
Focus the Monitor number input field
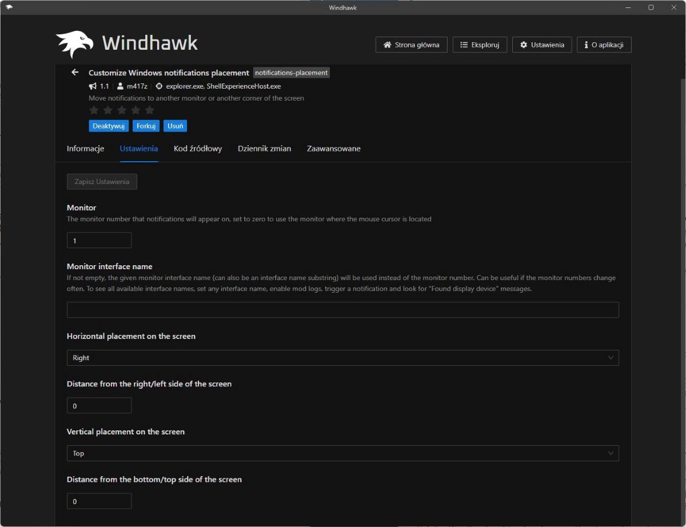pyautogui.click(x=99, y=241)
